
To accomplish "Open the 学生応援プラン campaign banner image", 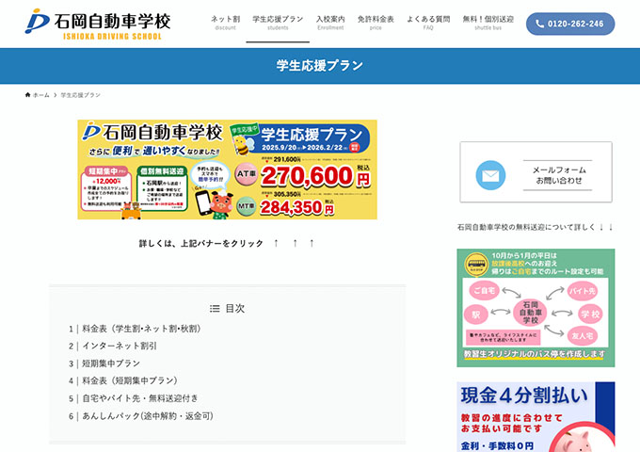I will [228, 169].
